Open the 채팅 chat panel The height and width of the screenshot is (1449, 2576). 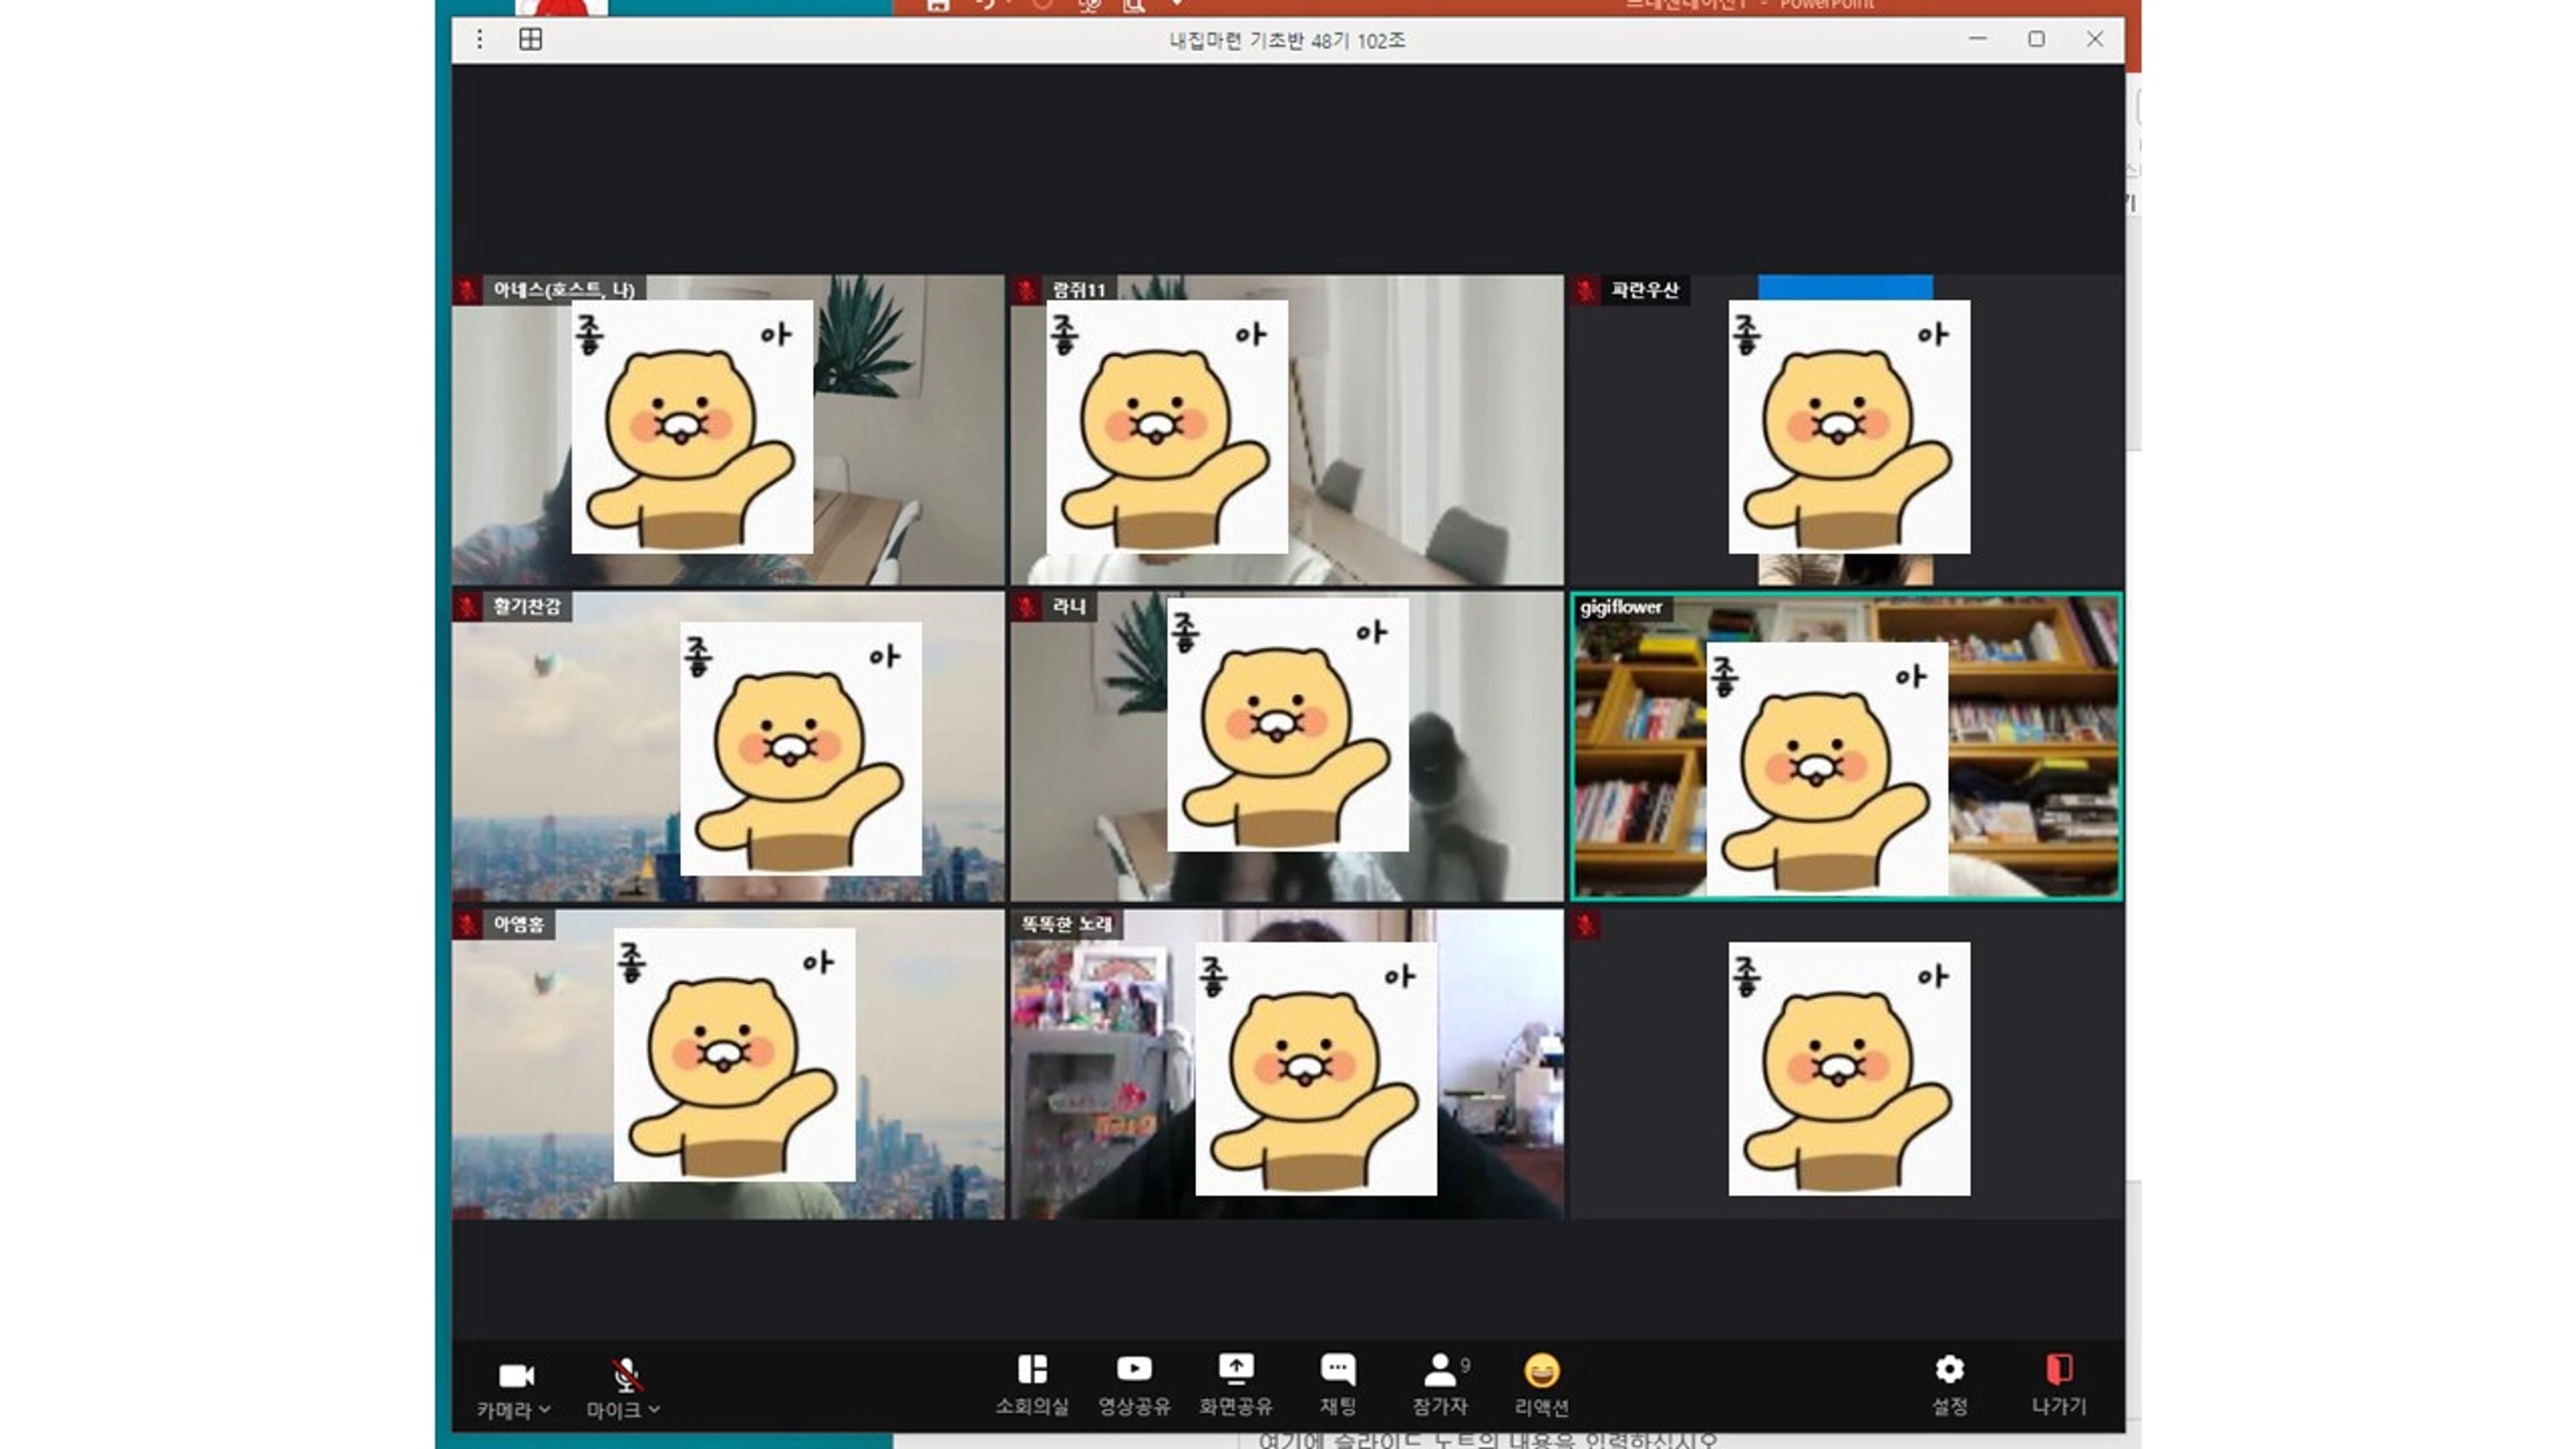(1338, 1385)
